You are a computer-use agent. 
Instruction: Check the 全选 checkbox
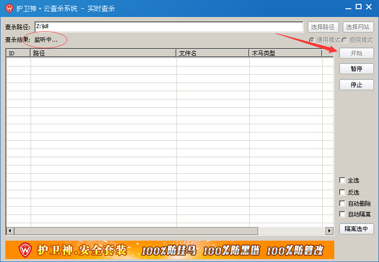[x=342, y=180]
